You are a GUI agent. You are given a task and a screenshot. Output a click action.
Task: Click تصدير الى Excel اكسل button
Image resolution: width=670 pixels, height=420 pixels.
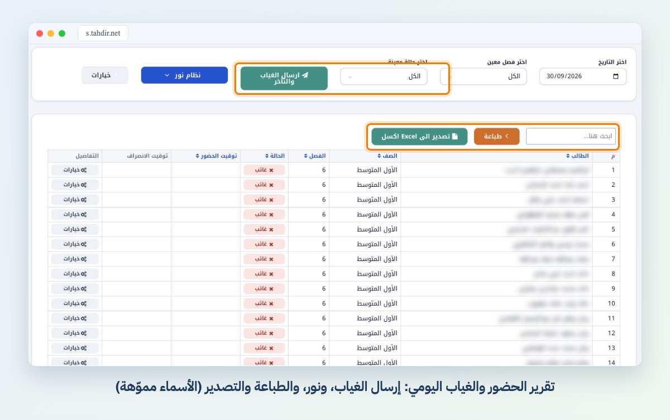(x=419, y=136)
